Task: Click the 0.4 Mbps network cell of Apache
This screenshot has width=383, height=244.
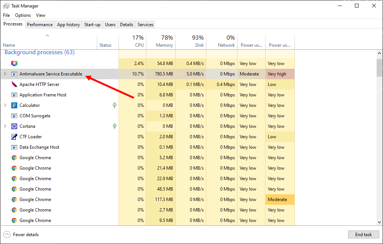Action: click(x=222, y=84)
